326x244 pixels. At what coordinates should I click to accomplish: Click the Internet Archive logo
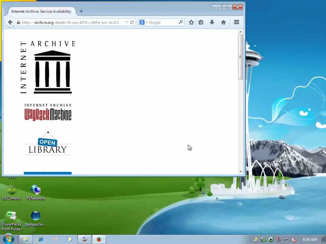coord(48,67)
